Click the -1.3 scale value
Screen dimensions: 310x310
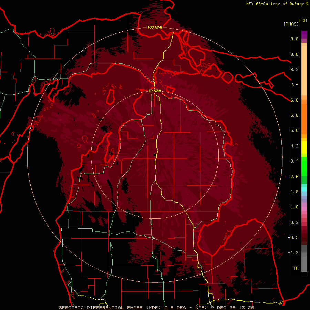pyautogui.click(x=293, y=253)
